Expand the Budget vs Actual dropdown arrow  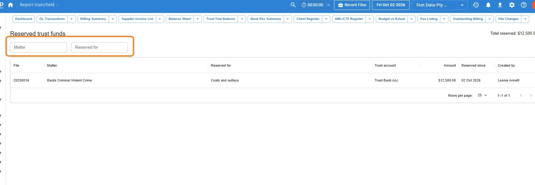coord(412,19)
